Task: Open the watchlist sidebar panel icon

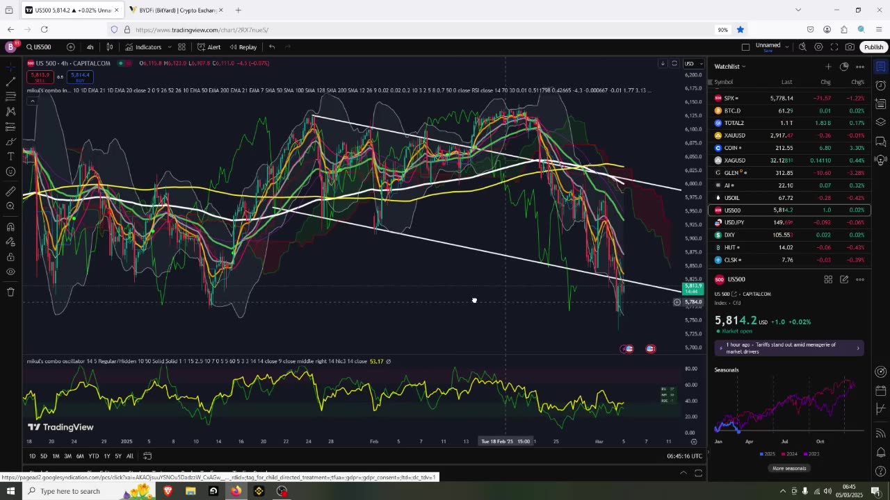Action: (x=881, y=67)
